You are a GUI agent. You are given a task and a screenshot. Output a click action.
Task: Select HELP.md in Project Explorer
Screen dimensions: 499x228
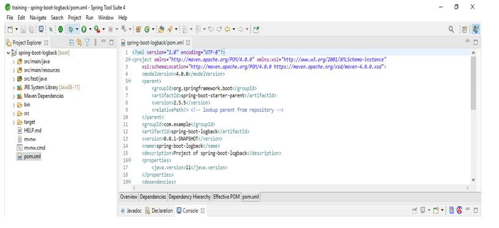coord(32,130)
